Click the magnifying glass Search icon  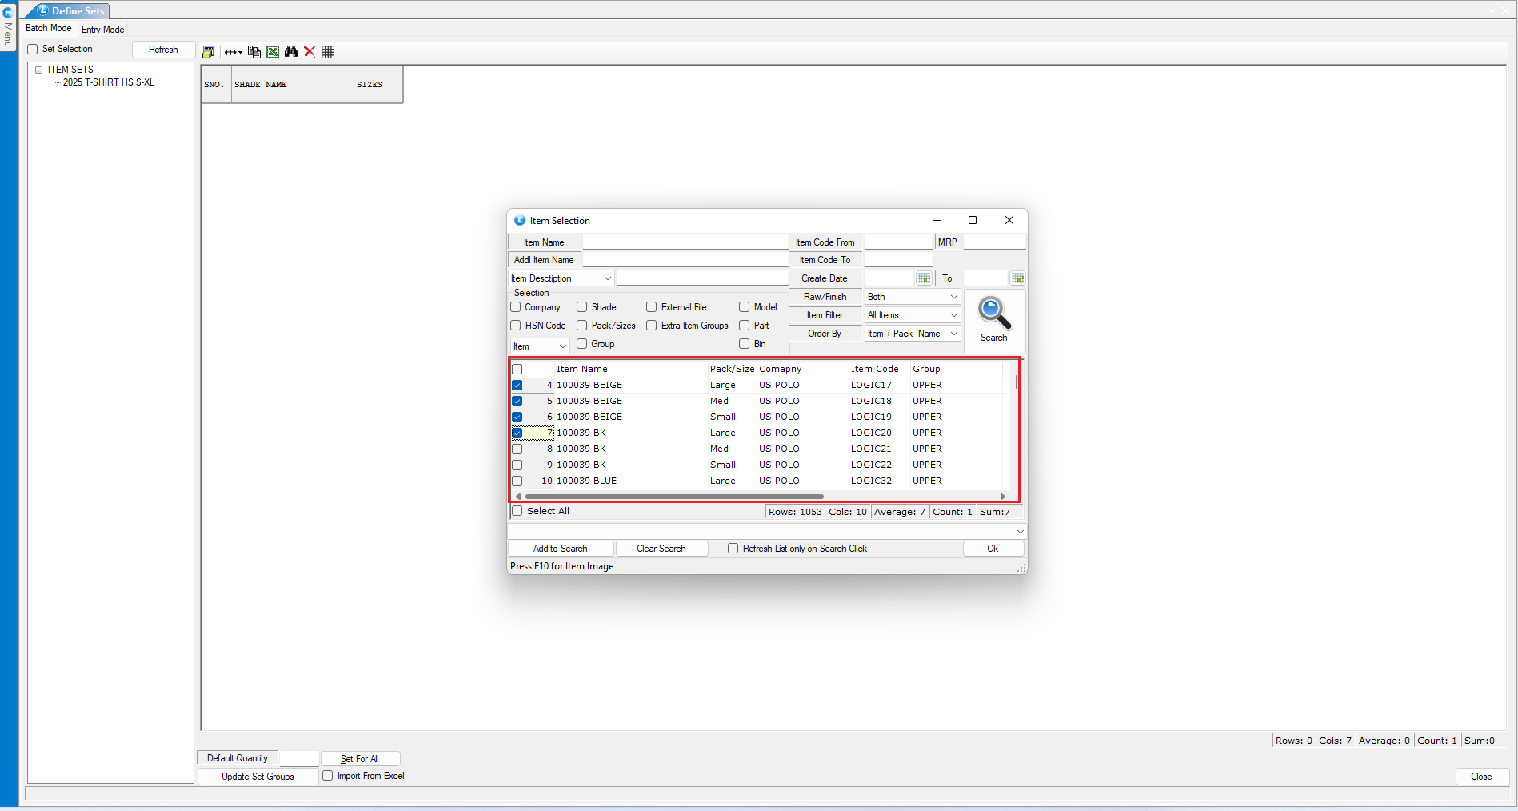coord(994,314)
